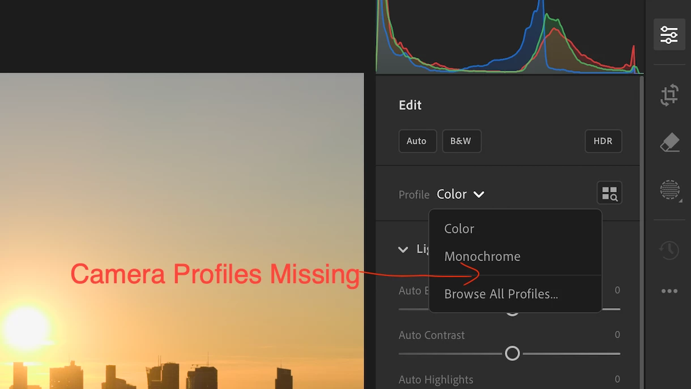Adjust the Auto Contrast slider handle
The image size is (691, 389).
pyautogui.click(x=512, y=353)
